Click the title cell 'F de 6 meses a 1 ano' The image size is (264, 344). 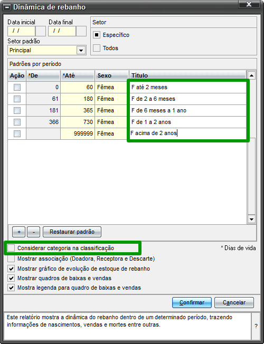coord(188,111)
